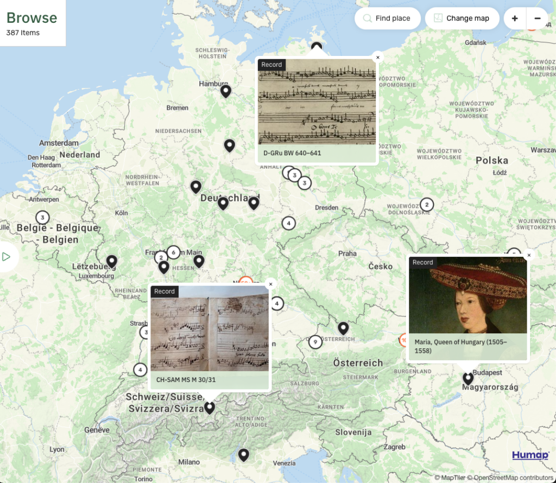Expand the cluster showing 9 items near Österreich
This screenshot has width=556, height=483.
tap(315, 342)
